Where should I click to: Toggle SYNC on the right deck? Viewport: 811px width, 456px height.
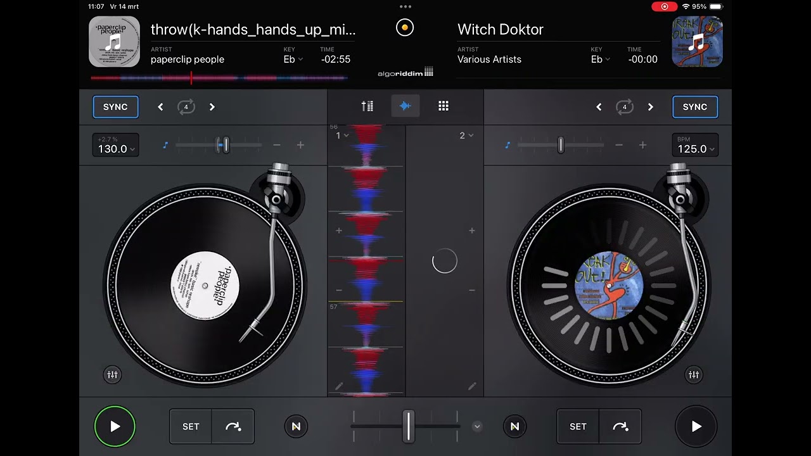(695, 107)
